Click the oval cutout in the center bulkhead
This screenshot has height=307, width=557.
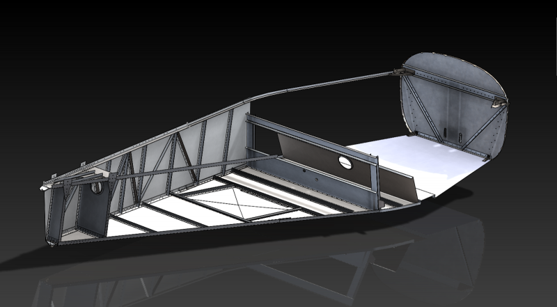click(x=345, y=163)
